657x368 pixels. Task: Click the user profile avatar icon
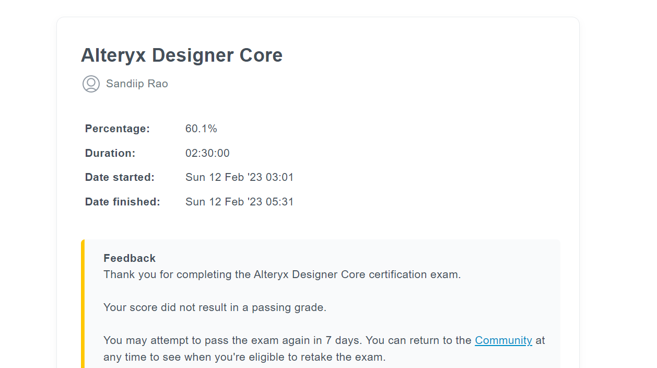pos(91,84)
